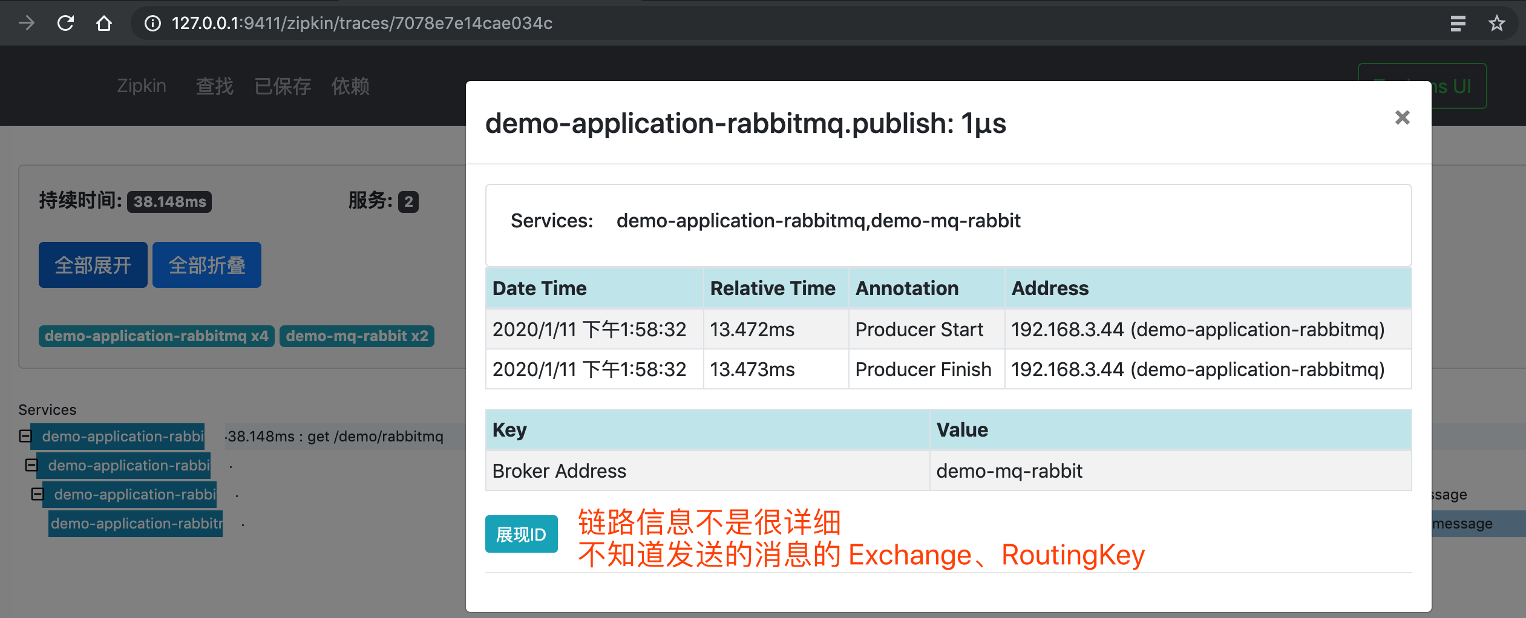
Task: Collapse the first demo-application-rabbi tree row
Action: (x=25, y=436)
